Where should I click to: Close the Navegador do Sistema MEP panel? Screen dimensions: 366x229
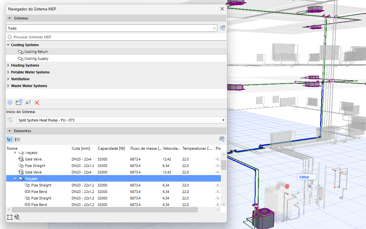[222, 9]
